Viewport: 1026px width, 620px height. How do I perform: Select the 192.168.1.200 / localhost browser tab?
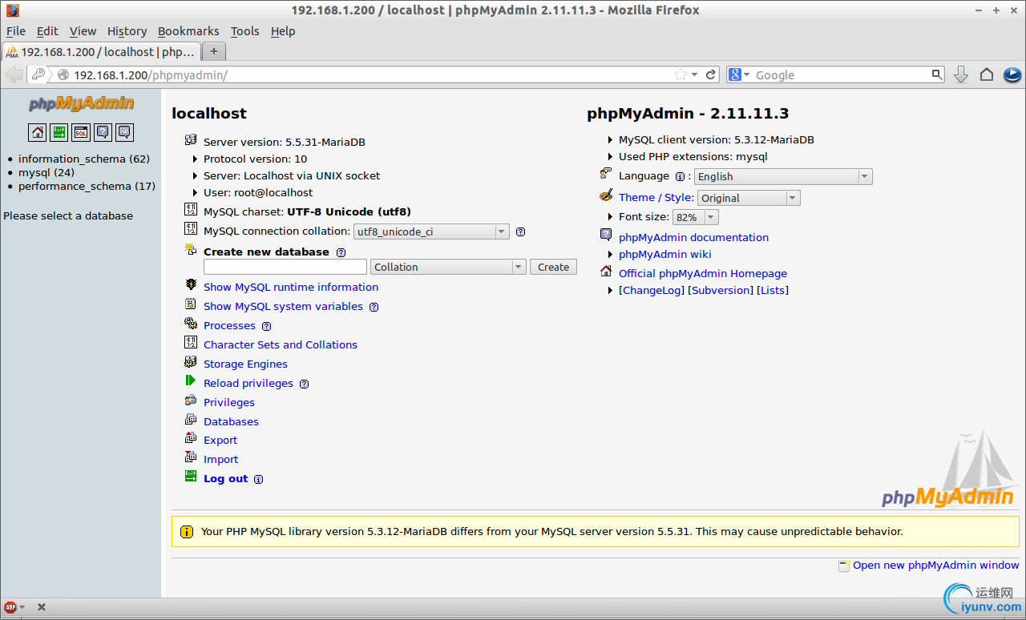(102, 51)
